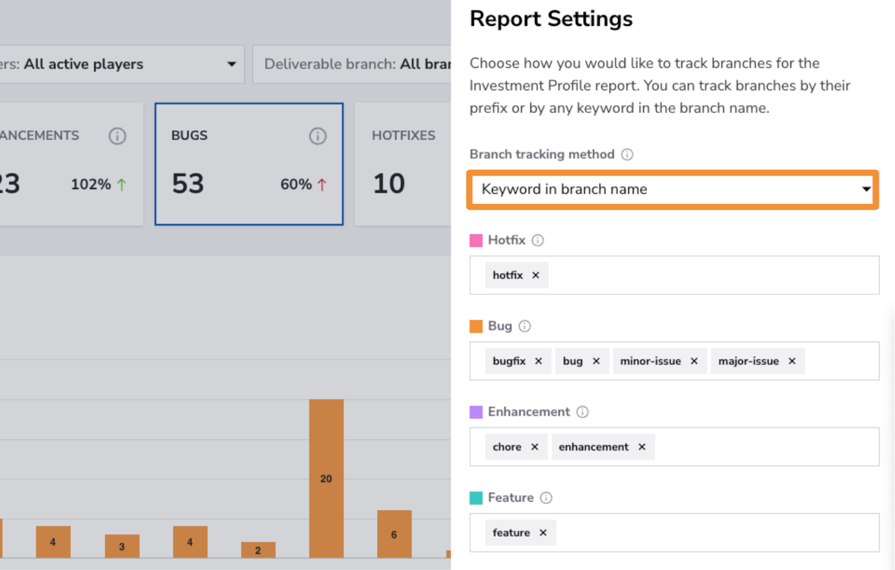Screen dimensions: 895x570
Task: Open the Keyword in branch name dropdown
Action: click(x=672, y=189)
